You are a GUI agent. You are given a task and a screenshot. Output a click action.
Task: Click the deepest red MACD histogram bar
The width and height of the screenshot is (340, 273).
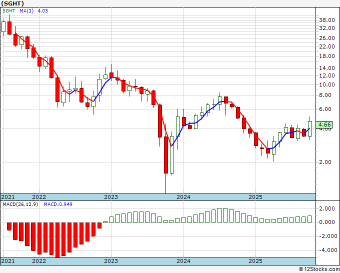[x=57, y=240]
